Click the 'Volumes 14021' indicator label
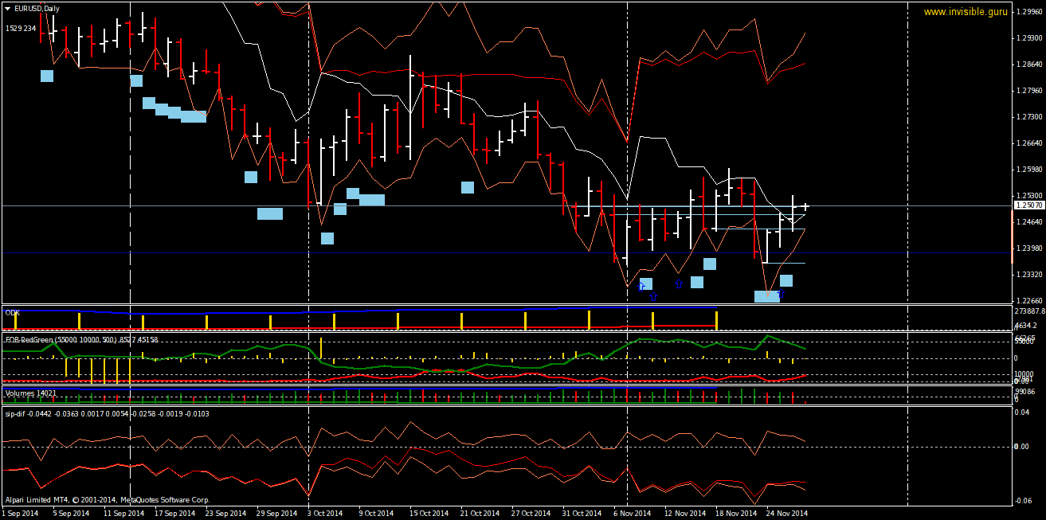 31,393
